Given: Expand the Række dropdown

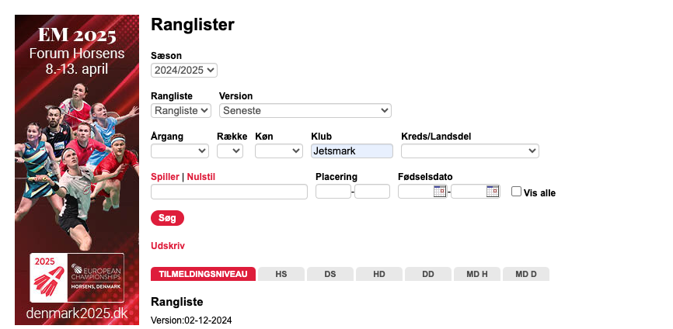Looking at the screenshot, I should [230, 151].
